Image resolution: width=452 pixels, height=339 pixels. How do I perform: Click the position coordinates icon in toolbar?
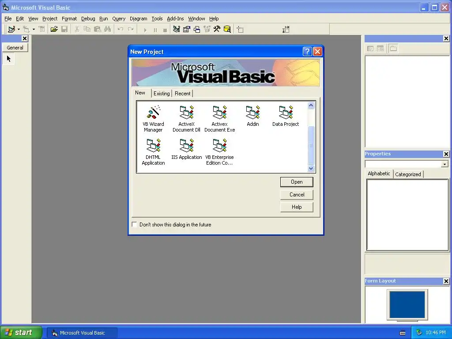tap(240, 30)
